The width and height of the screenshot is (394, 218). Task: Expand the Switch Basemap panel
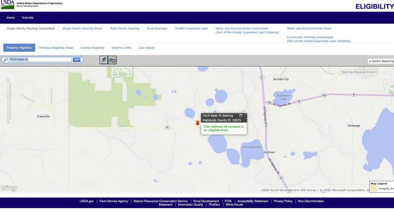[381, 61]
